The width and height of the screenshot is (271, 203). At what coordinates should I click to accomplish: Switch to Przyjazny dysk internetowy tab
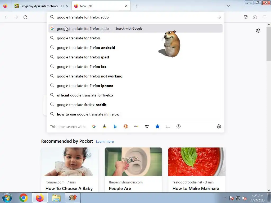pyautogui.click(x=41, y=6)
